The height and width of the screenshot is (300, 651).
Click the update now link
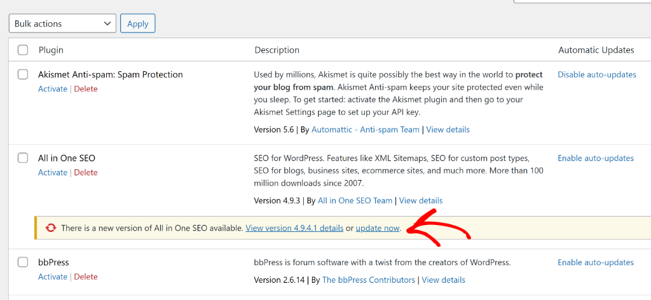(x=378, y=228)
